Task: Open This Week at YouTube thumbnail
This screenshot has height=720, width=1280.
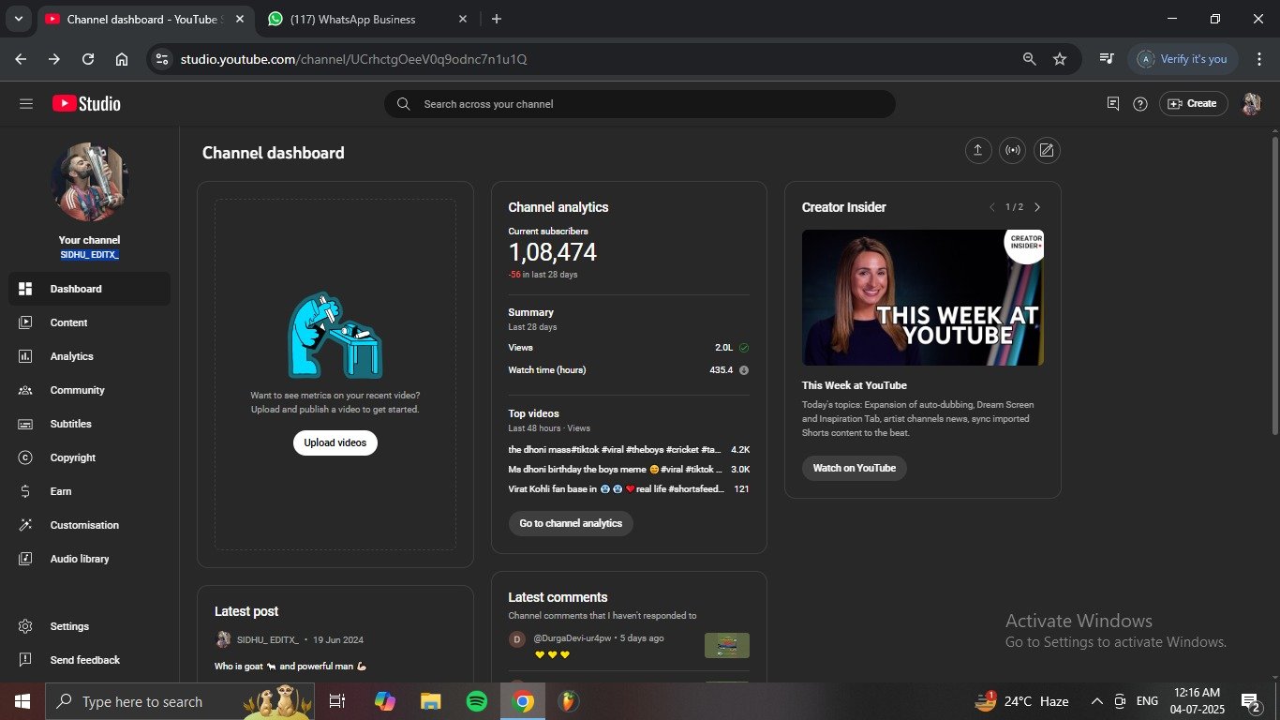Action: (x=923, y=297)
